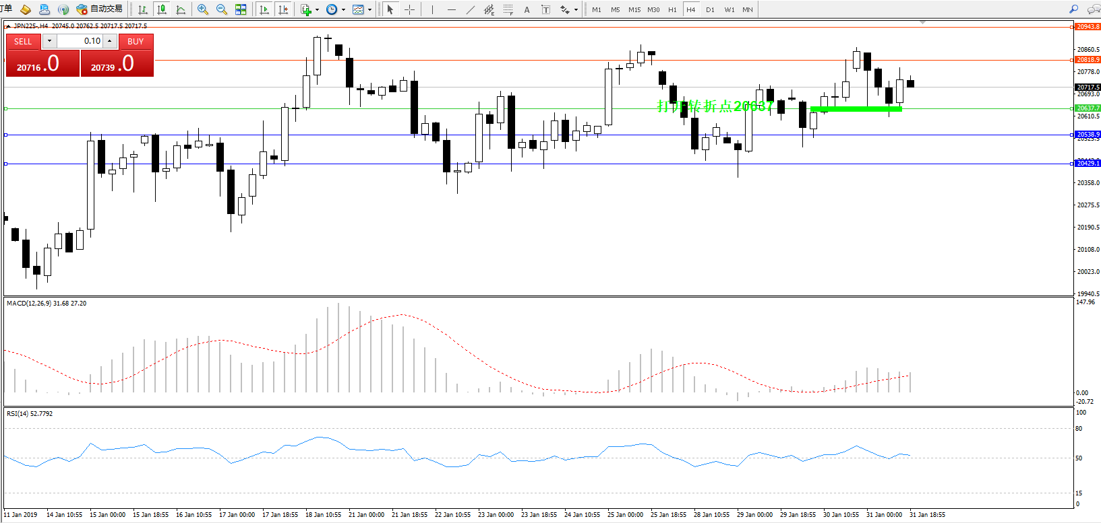The width and height of the screenshot is (1101, 523).
Task: Switch to the M15 timeframe
Action: pos(634,9)
